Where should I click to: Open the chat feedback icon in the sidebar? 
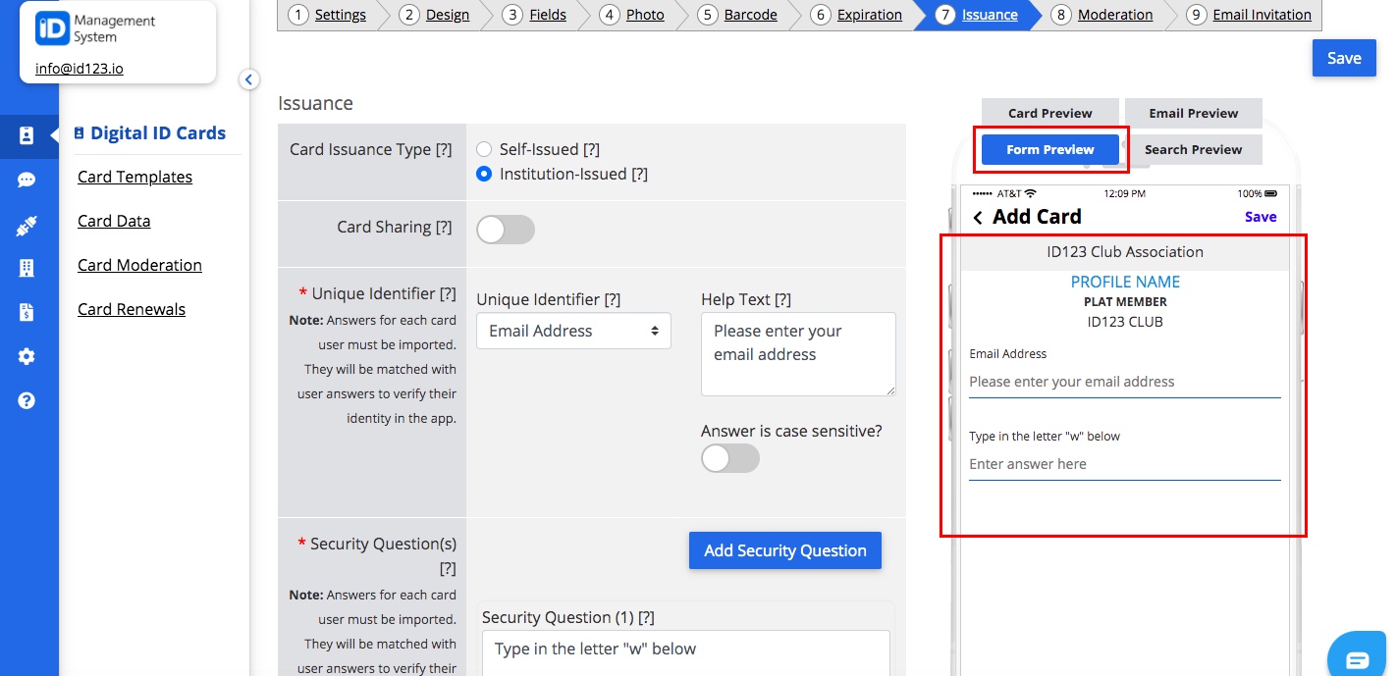[29, 179]
